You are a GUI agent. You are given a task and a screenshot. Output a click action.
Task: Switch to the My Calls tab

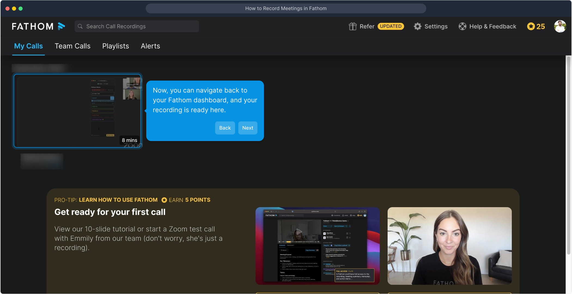[x=28, y=46]
